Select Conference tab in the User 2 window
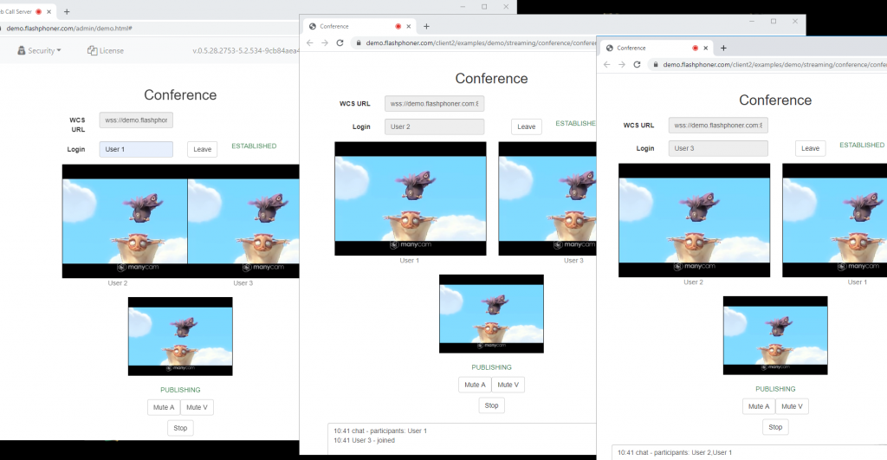 (x=359, y=26)
